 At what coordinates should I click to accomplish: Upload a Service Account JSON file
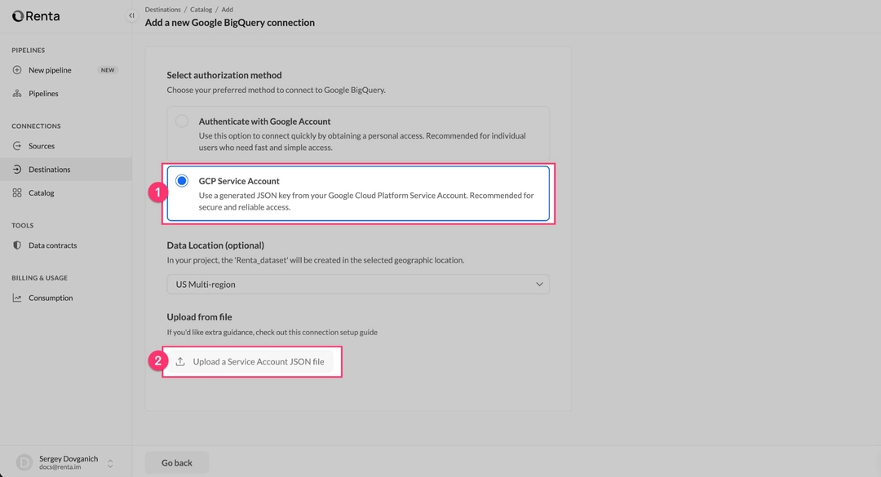pos(251,360)
